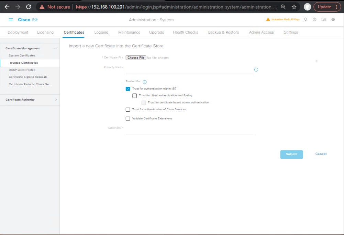Click the browser address bar URL
This screenshot has height=235, width=344.
[176, 7]
